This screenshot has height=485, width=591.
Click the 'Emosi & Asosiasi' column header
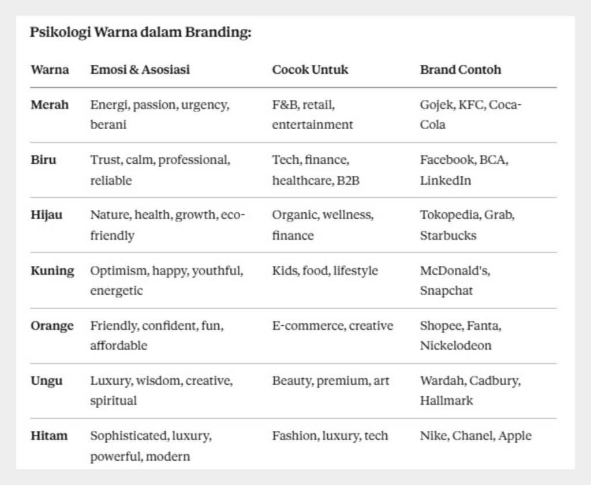140,70
